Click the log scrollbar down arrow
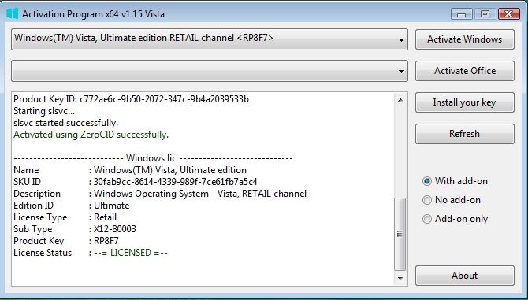The width and height of the screenshot is (528, 300). (x=400, y=278)
